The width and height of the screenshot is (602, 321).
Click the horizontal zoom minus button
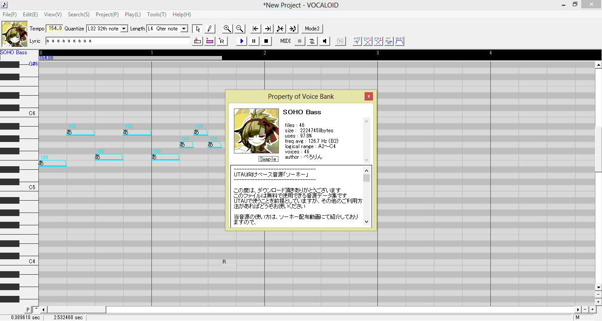[585, 310]
